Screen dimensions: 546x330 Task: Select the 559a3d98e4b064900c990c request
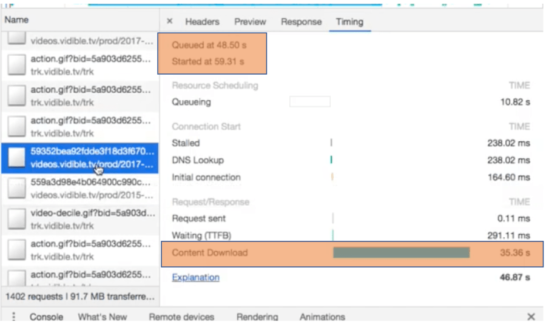91,188
